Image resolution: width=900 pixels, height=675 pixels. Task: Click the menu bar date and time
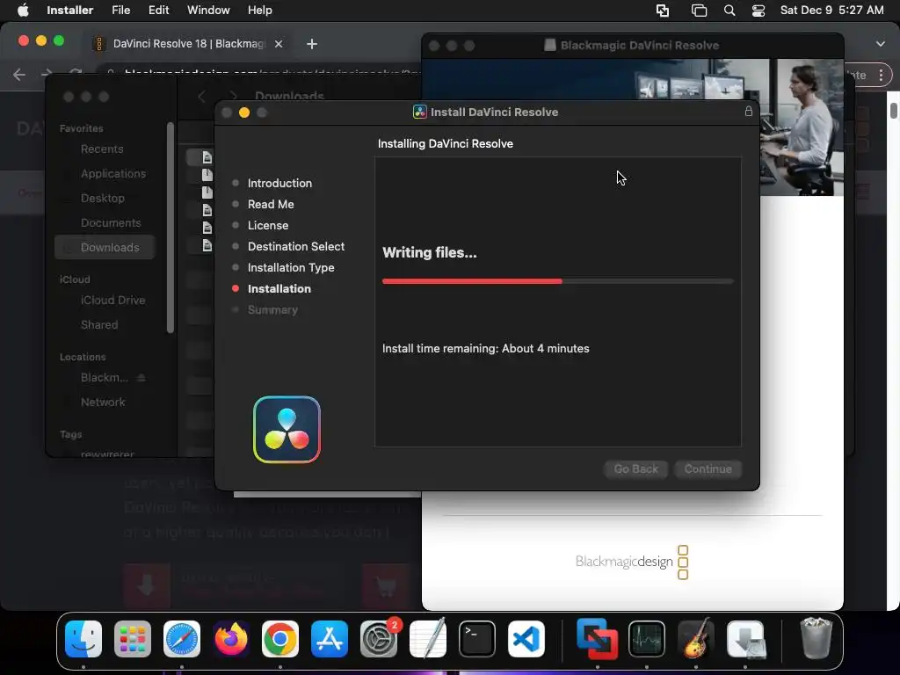click(831, 11)
